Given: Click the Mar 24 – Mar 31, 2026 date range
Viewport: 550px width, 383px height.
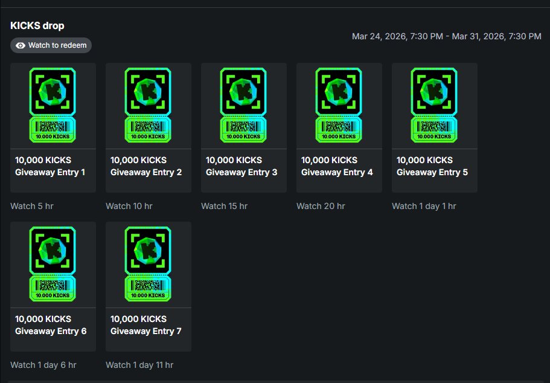Looking at the screenshot, I should 447,36.
